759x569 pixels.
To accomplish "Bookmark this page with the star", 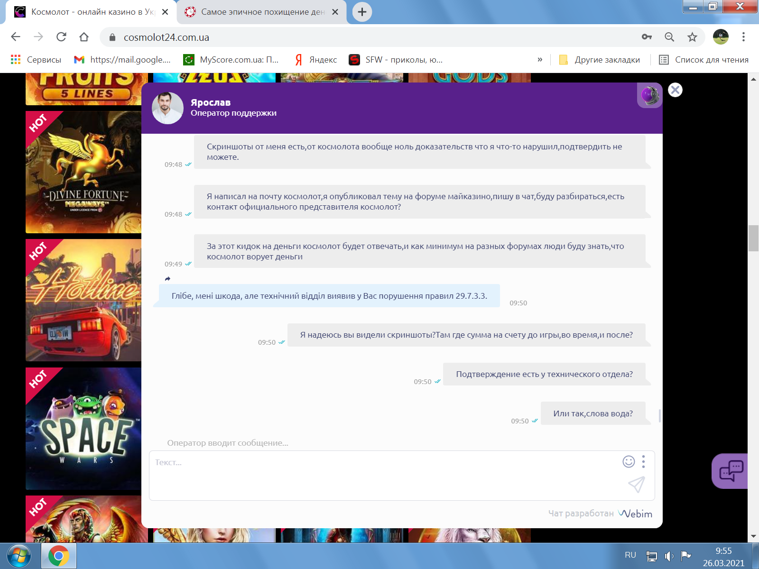I will tap(692, 37).
